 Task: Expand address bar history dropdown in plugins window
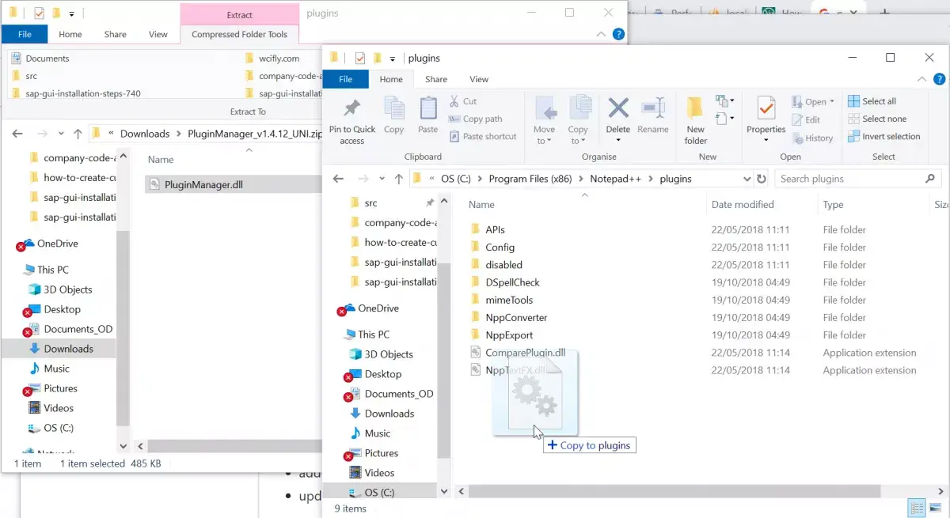click(747, 179)
